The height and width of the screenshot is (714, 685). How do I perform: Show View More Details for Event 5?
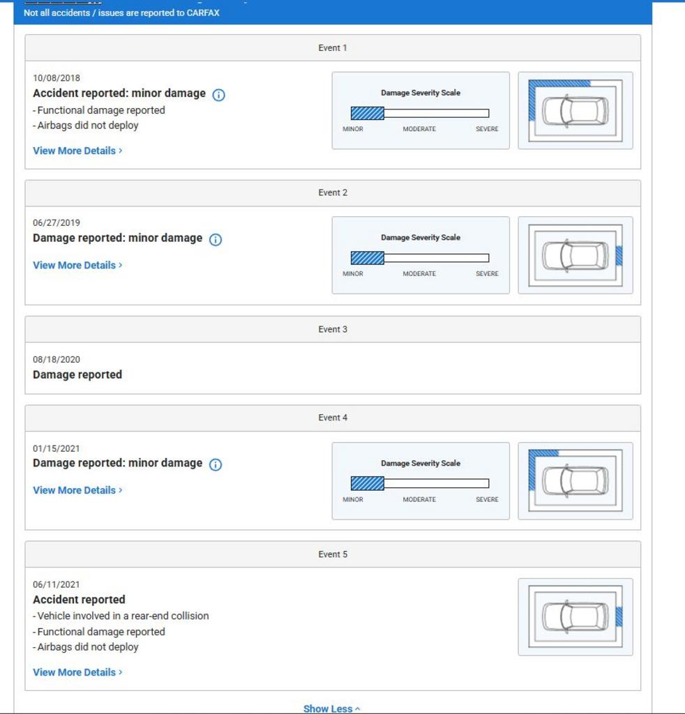[77, 672]
